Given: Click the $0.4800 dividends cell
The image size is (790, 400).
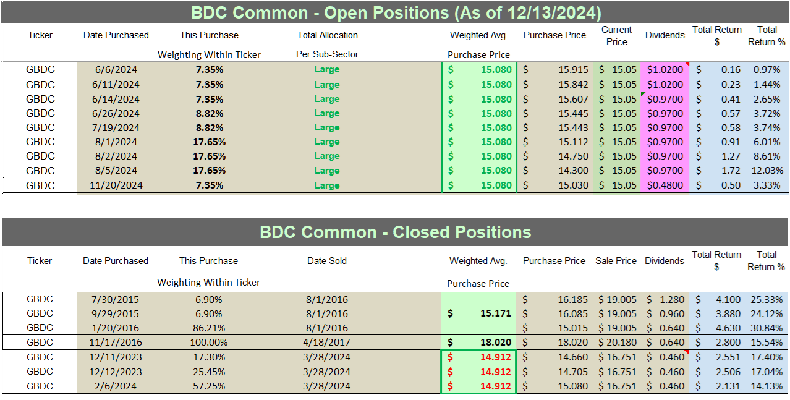Looking at the screenshot, I should [x=665, y=185].
